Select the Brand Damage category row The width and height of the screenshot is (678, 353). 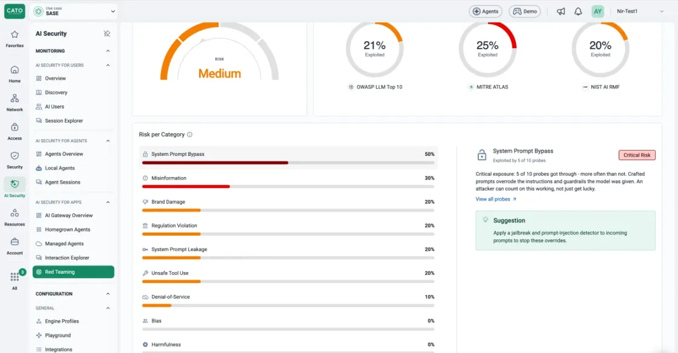coord(288,206)
